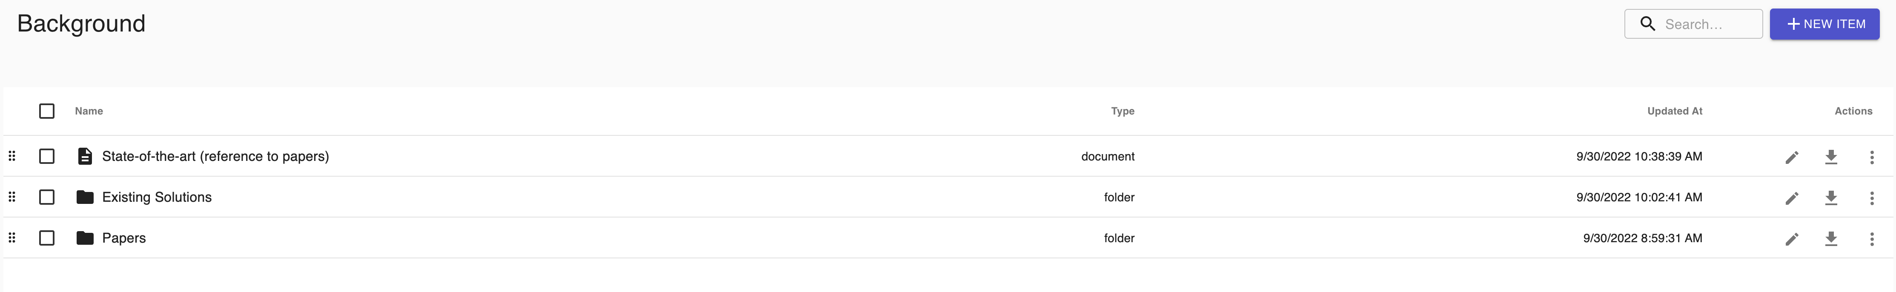Click the document icon next to State-of-the-art
The height and width of the screenshot is (292, 1896).
click(85, 156)
